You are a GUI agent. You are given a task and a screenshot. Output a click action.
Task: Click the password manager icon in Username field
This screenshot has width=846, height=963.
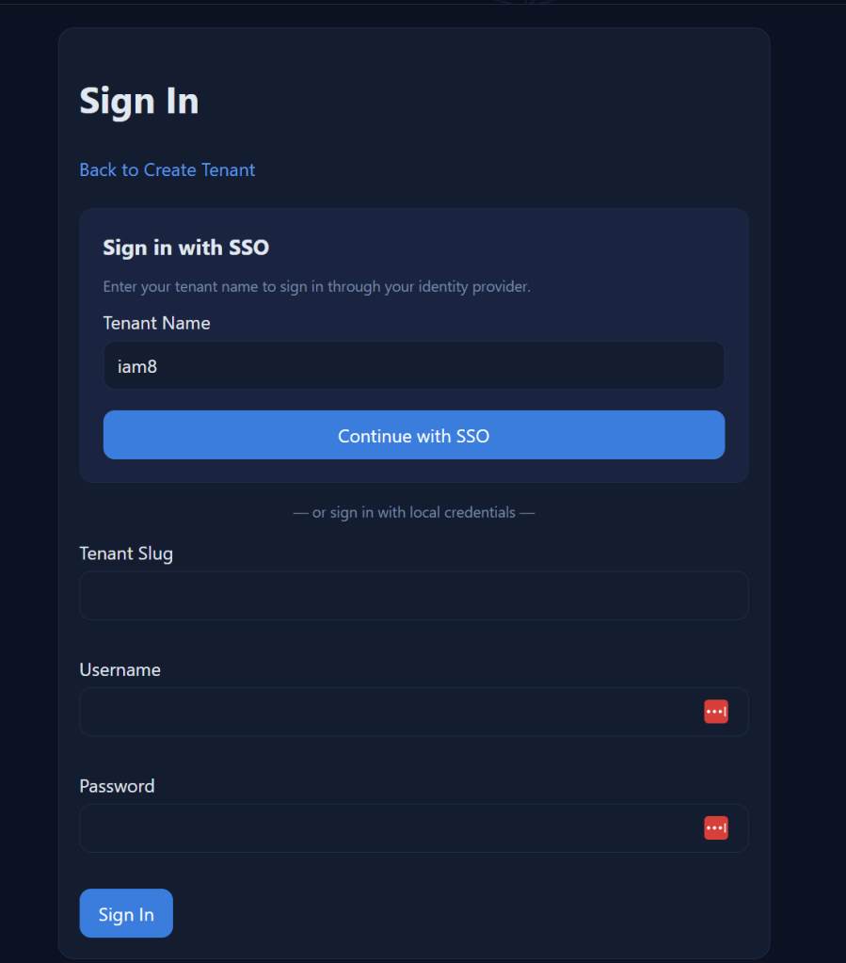[715, 712]
